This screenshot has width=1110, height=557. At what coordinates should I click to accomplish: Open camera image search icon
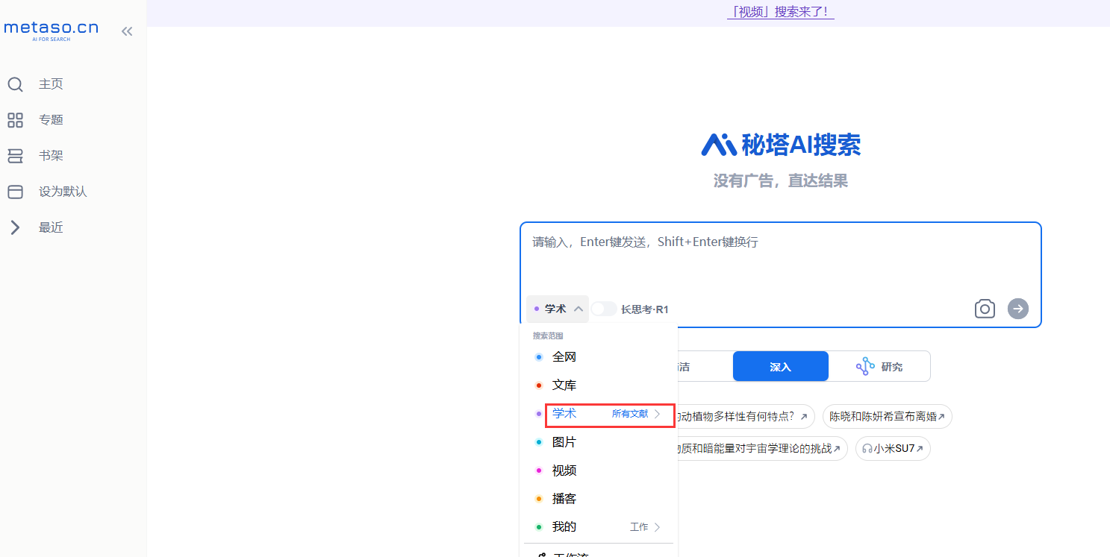[x=985, y=309]
